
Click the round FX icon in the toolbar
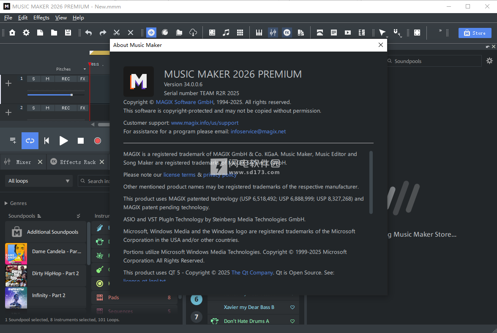287,33
